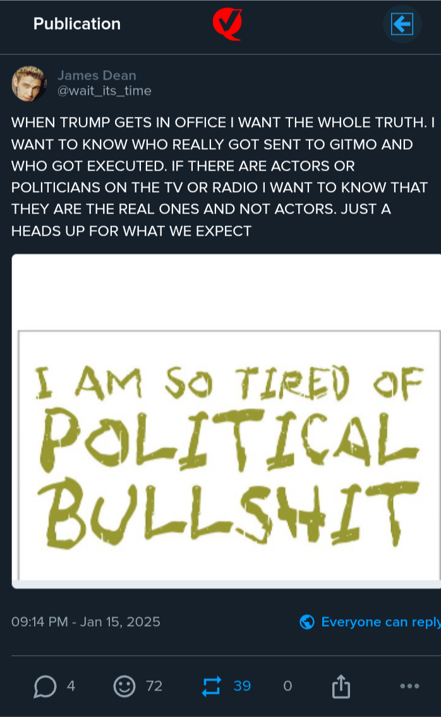Viewport: 441px width, 717px height.
Task: View James Dean's profile picture
Action: 29,83
